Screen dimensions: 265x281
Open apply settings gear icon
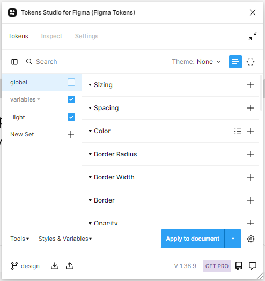point(251,239)
